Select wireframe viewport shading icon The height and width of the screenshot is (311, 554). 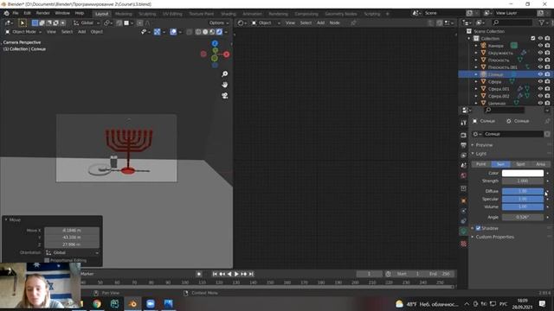(x=198, y=32)
